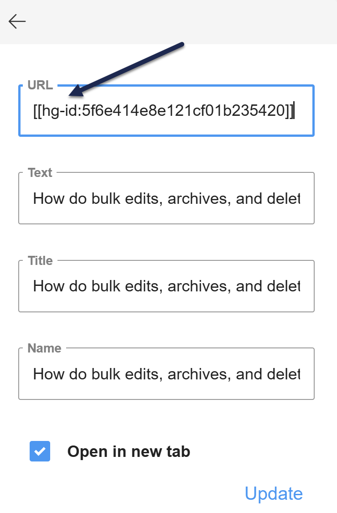Click the URL field label

(40, 85)
